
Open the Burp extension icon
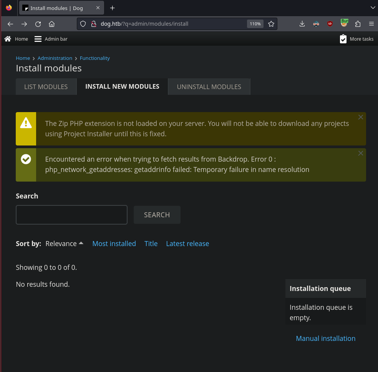tap(344, 23)
